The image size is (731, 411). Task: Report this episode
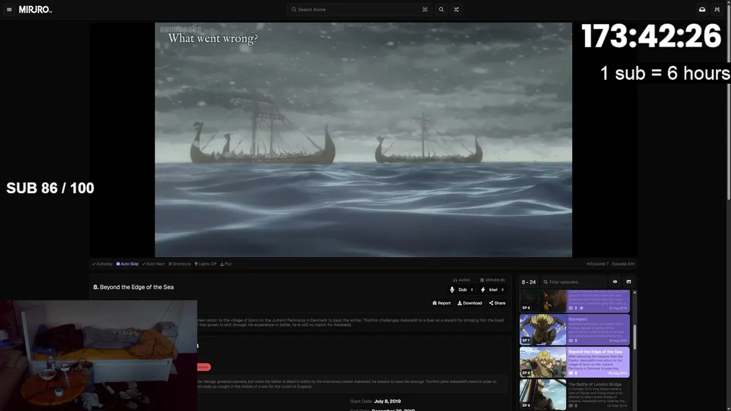coord(441,303)
